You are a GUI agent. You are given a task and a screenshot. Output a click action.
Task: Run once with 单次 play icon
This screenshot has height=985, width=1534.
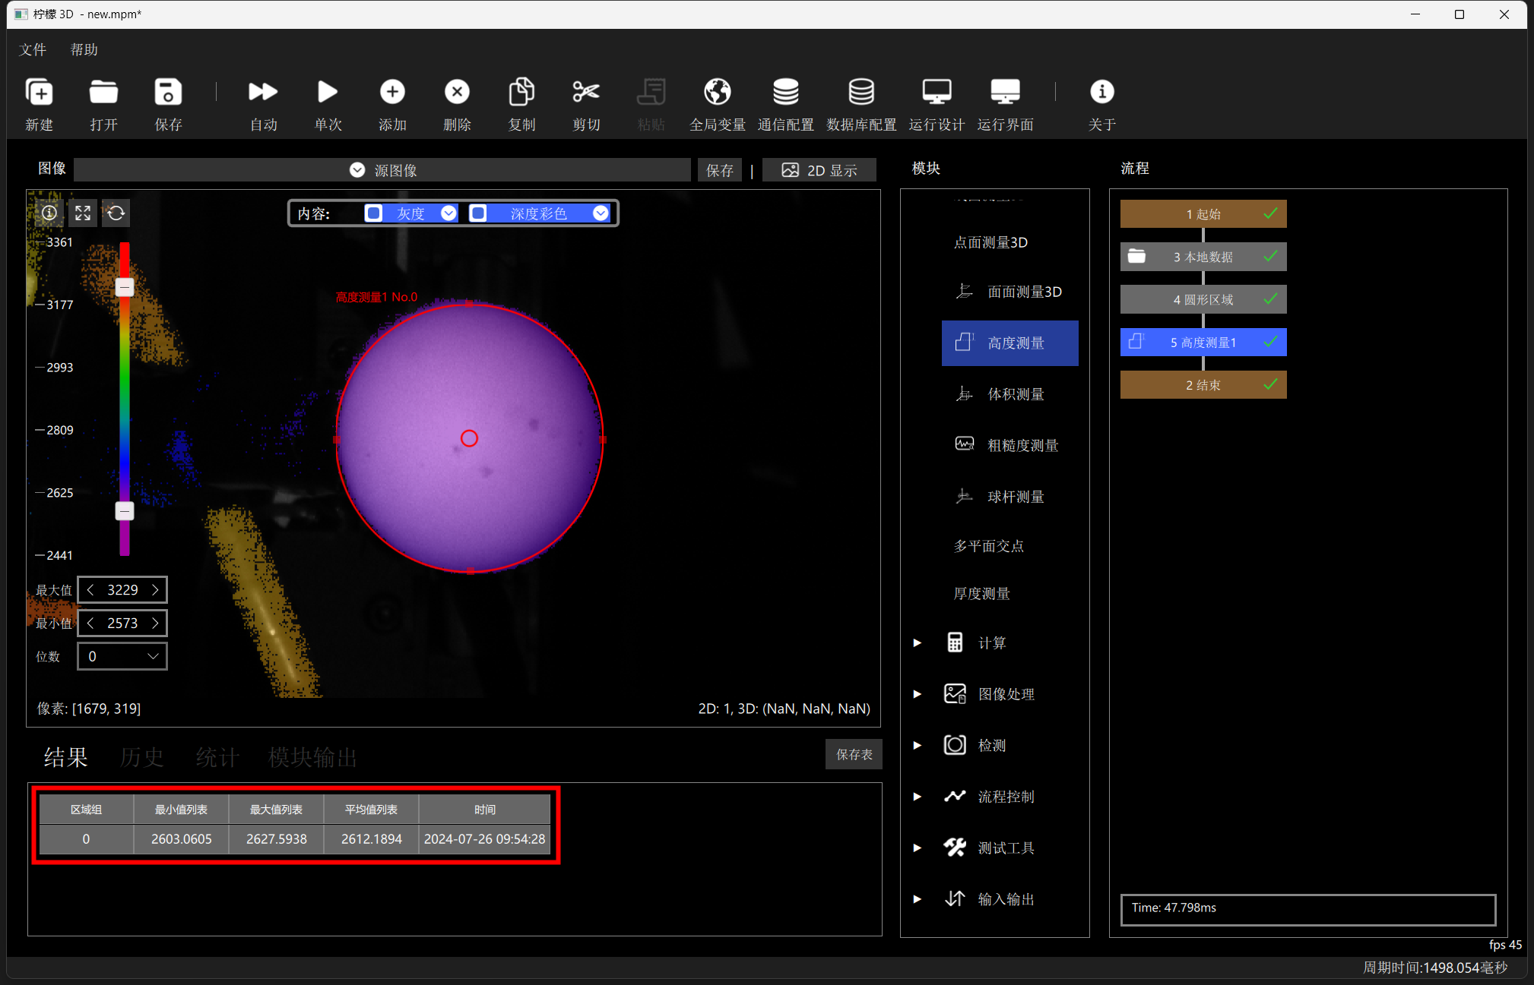click(328, 92)
